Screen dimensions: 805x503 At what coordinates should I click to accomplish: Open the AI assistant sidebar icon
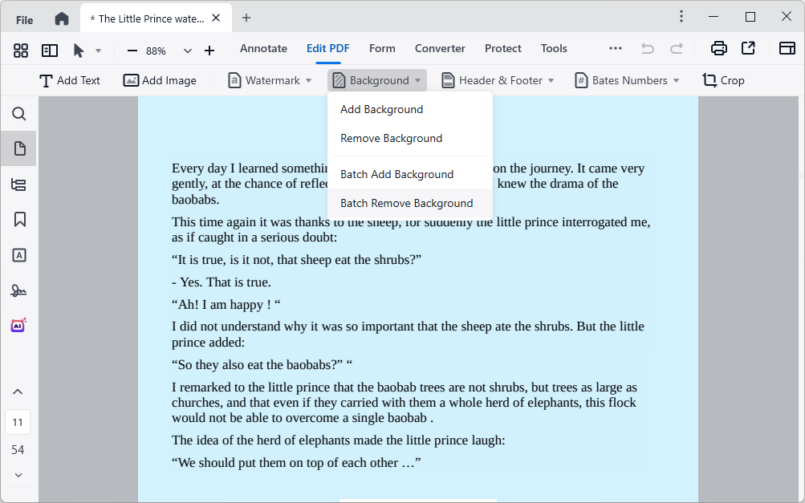18,325
